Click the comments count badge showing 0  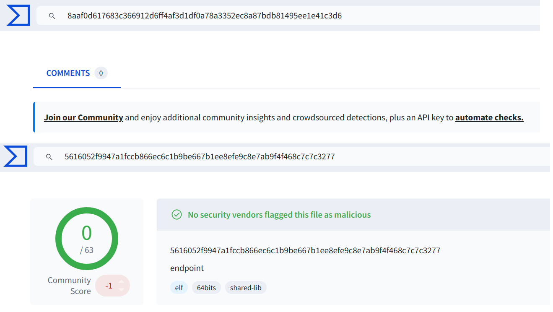(101, 73)
